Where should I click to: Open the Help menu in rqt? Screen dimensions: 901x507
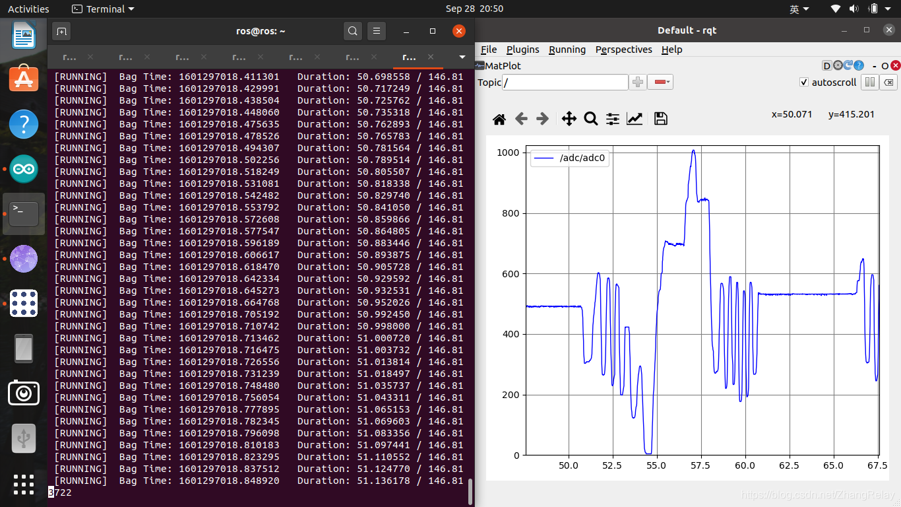click(x=672, y=50)
